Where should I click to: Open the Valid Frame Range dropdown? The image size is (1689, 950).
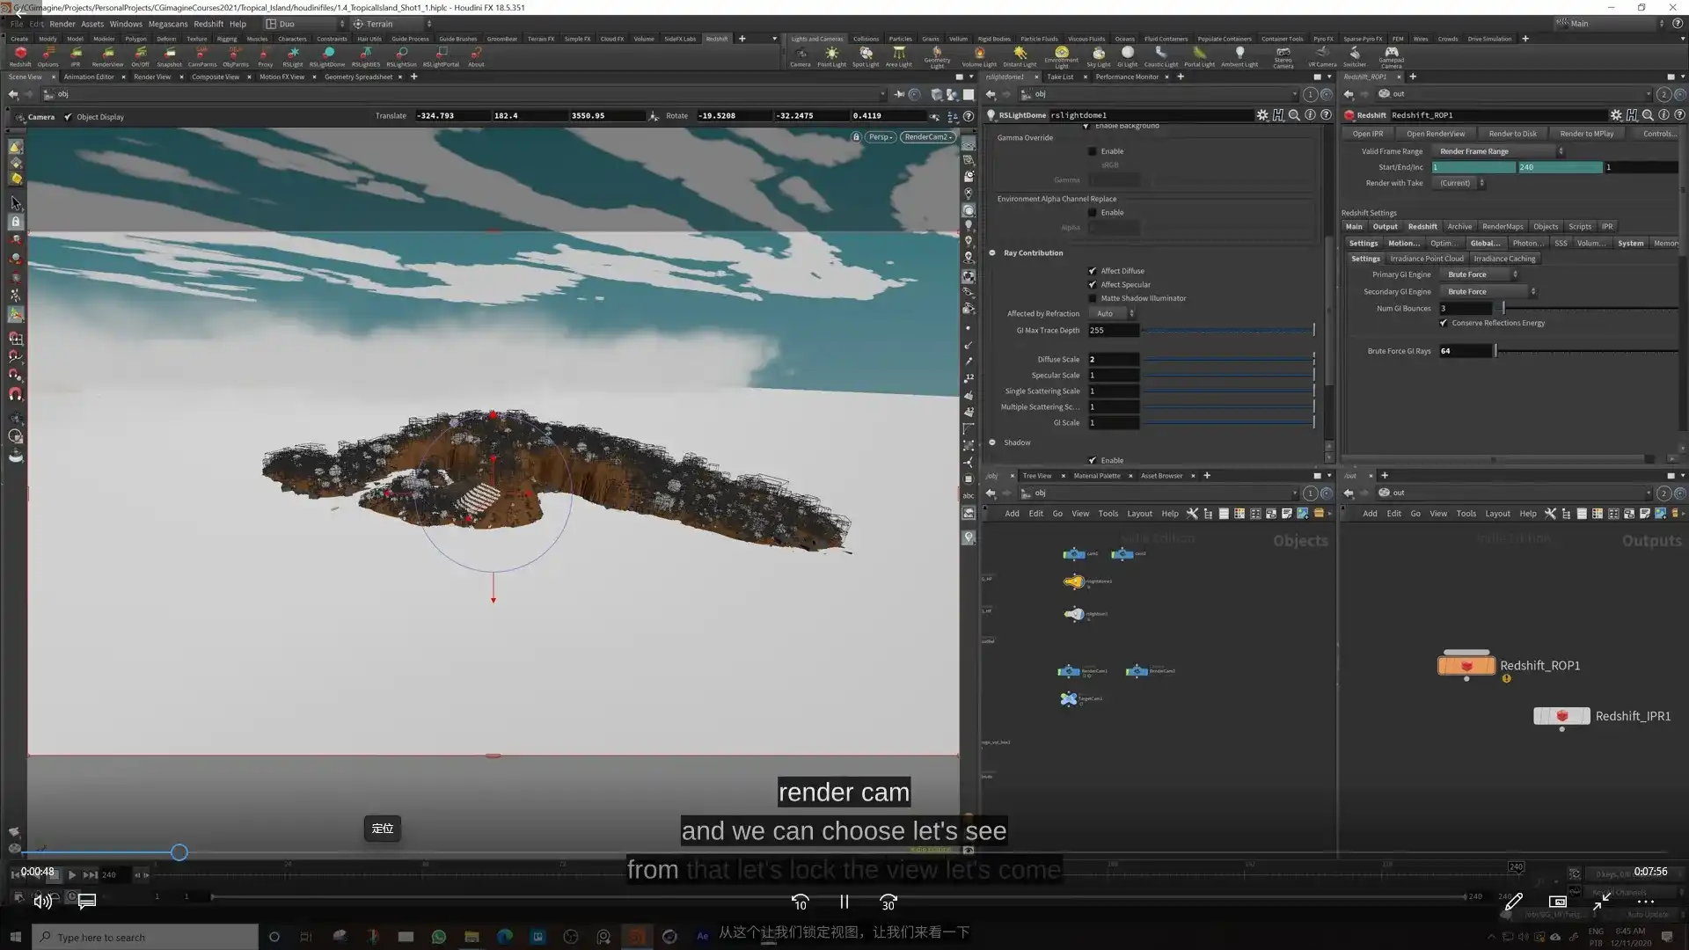[x=1498, y=150]
